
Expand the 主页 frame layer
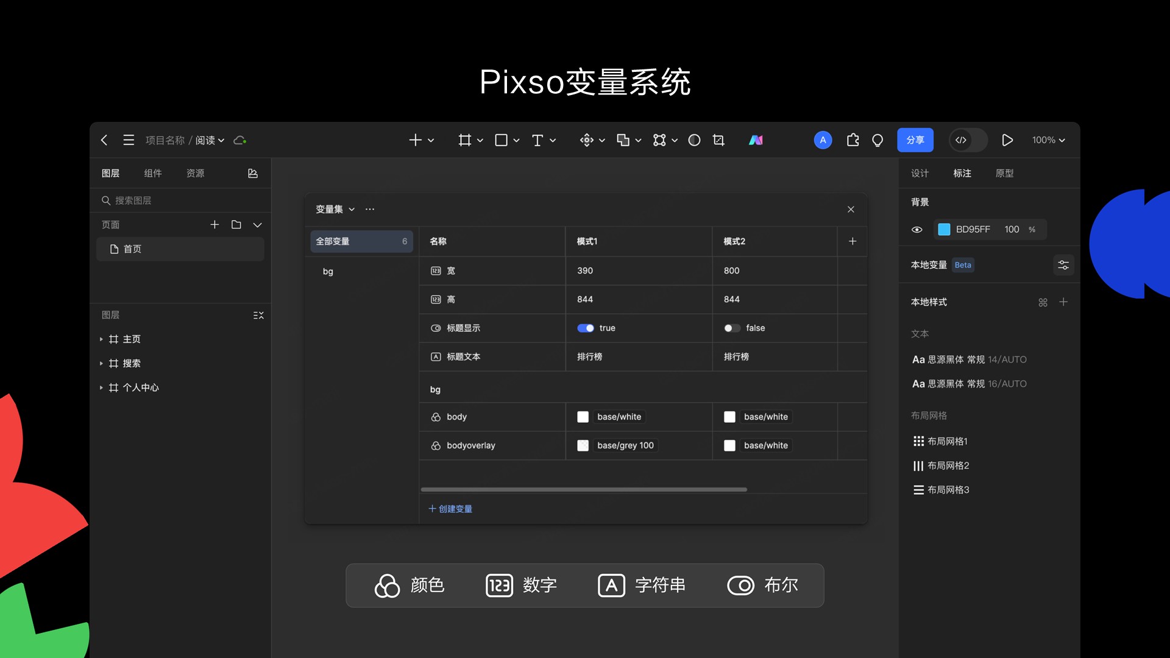(x=101, y=339)
